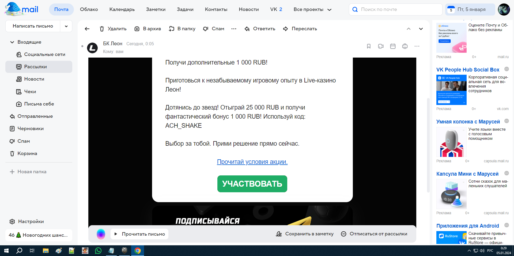Screen dimensions: 514x256
Task: Delete the email with the trash icon
Action: (113, 29)
